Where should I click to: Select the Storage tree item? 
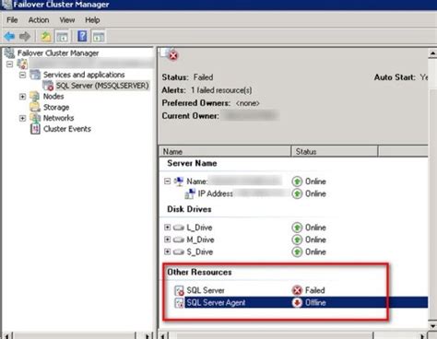[56, 108]
